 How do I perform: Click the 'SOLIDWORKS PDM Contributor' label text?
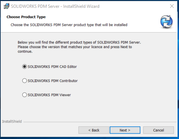53,81
